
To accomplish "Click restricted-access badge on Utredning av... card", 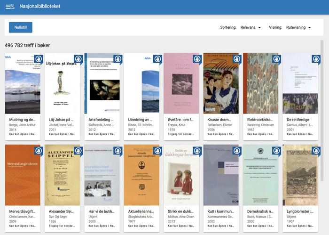I will 157,59.
